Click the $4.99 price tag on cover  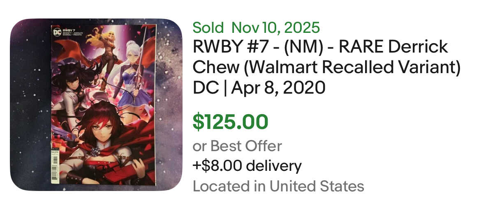coord(54,152)
